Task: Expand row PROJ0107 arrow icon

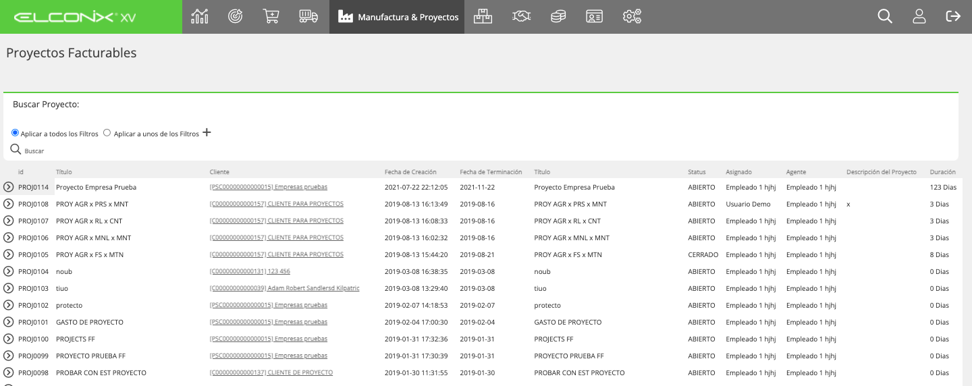Action: click(x=8, y=221)
